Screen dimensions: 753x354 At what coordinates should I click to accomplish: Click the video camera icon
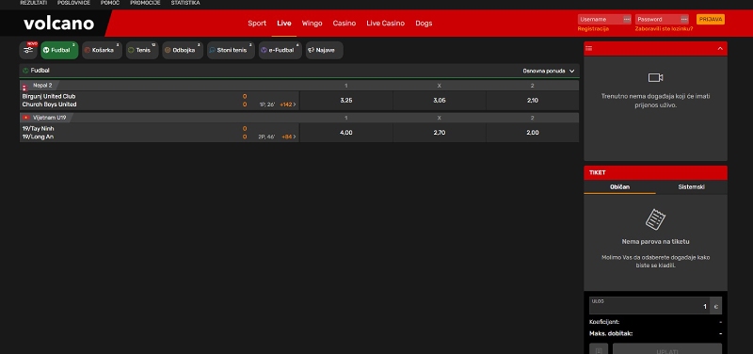point(655,78)
